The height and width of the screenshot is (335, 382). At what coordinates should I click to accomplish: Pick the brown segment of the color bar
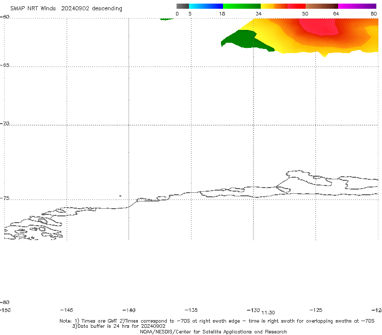(x=322, y=6)
